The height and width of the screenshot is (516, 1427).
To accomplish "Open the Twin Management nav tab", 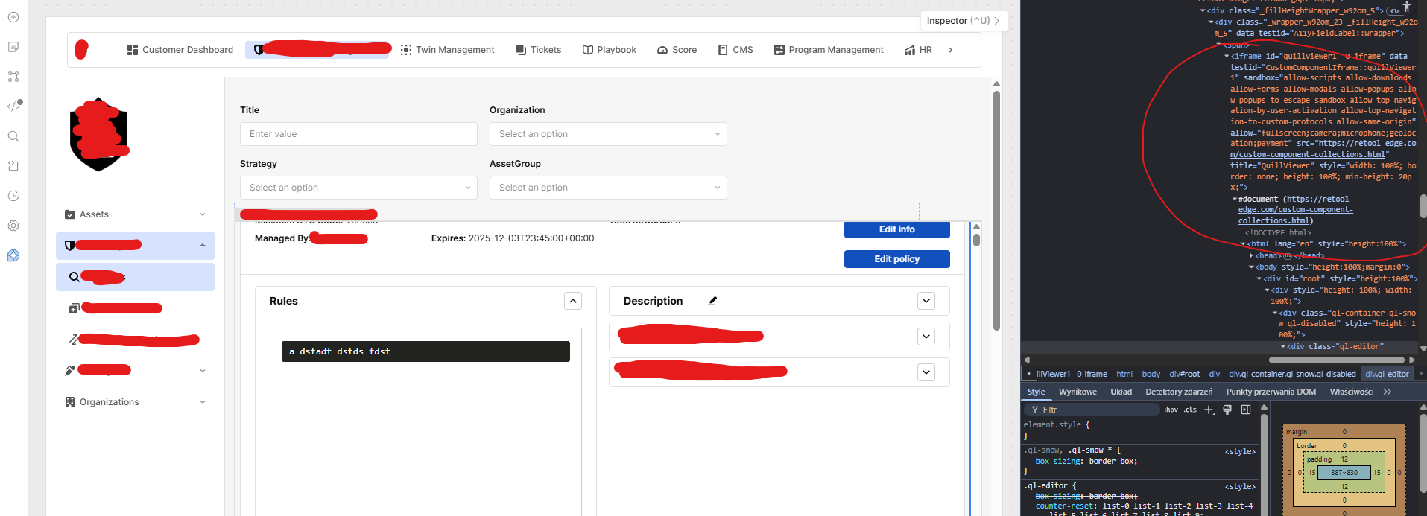I will click(447, 50).
